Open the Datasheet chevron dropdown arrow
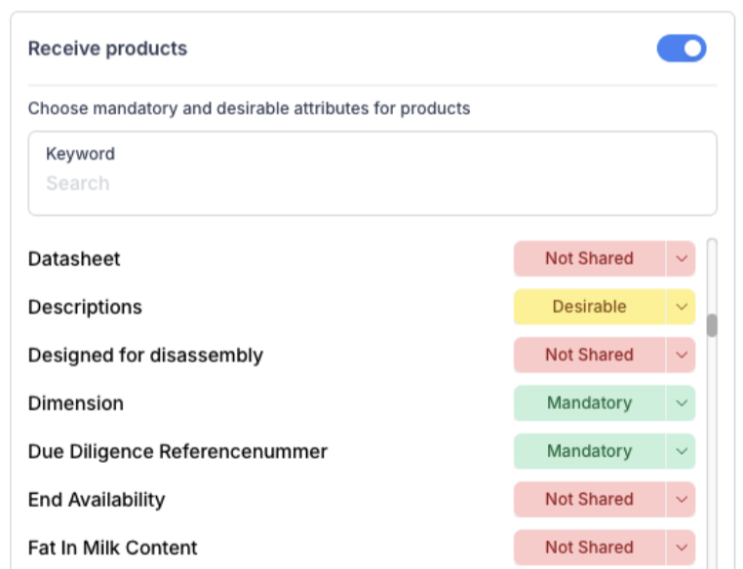The width and height of the screenshot is (743, 569). coord(681,258)
